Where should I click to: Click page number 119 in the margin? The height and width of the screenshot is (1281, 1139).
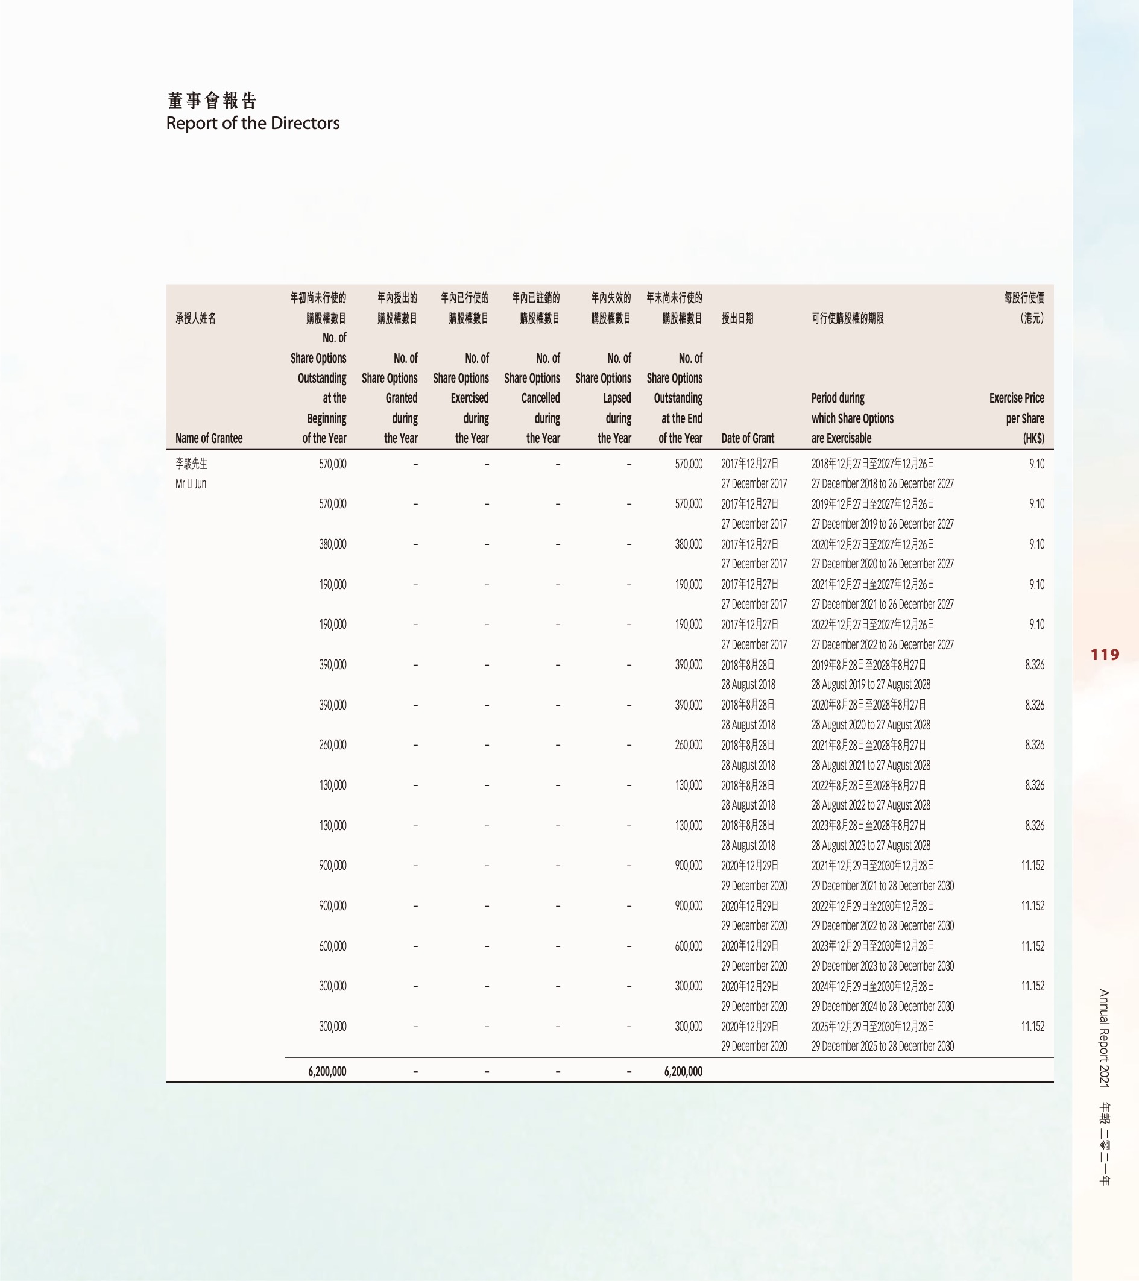pyautogui.click(x=1105, y=655)
